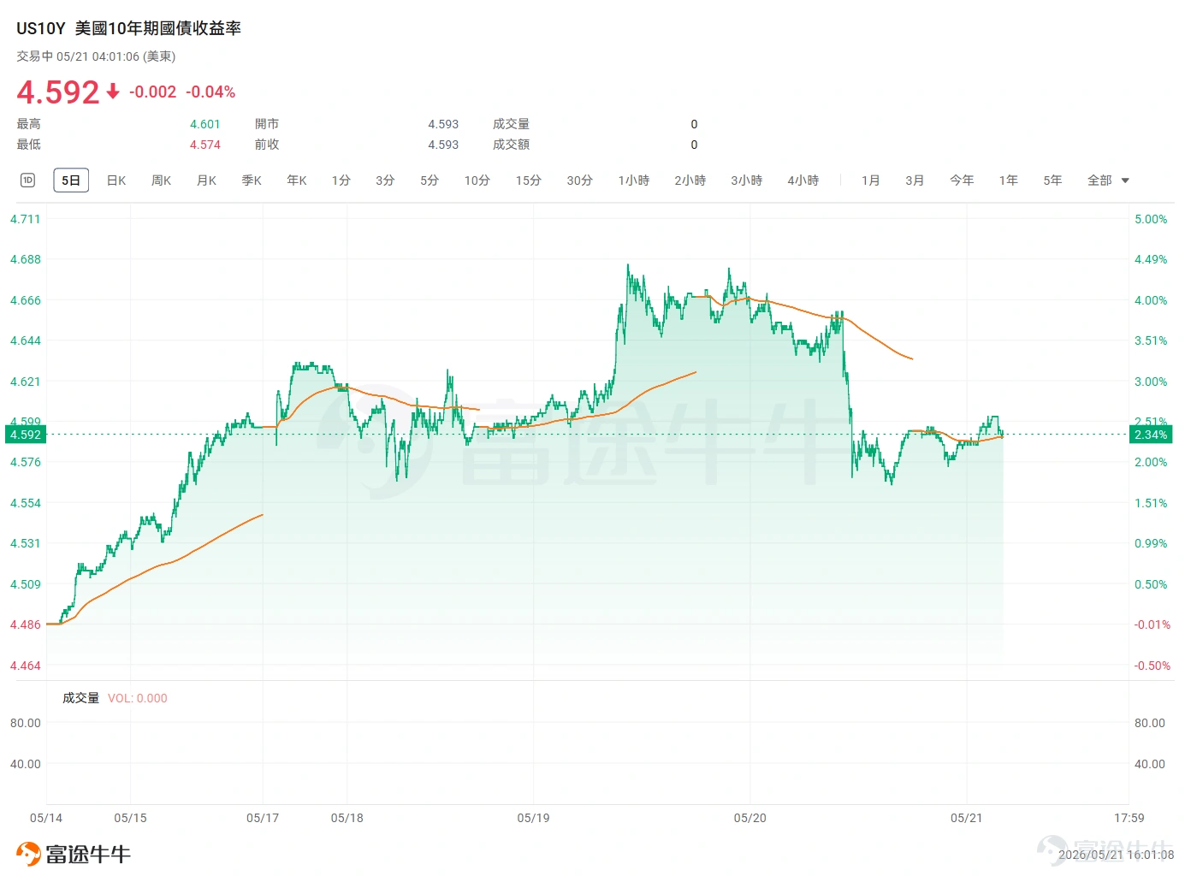
Task: Click the large 4.592 price
Action: [x=58, y=92]
